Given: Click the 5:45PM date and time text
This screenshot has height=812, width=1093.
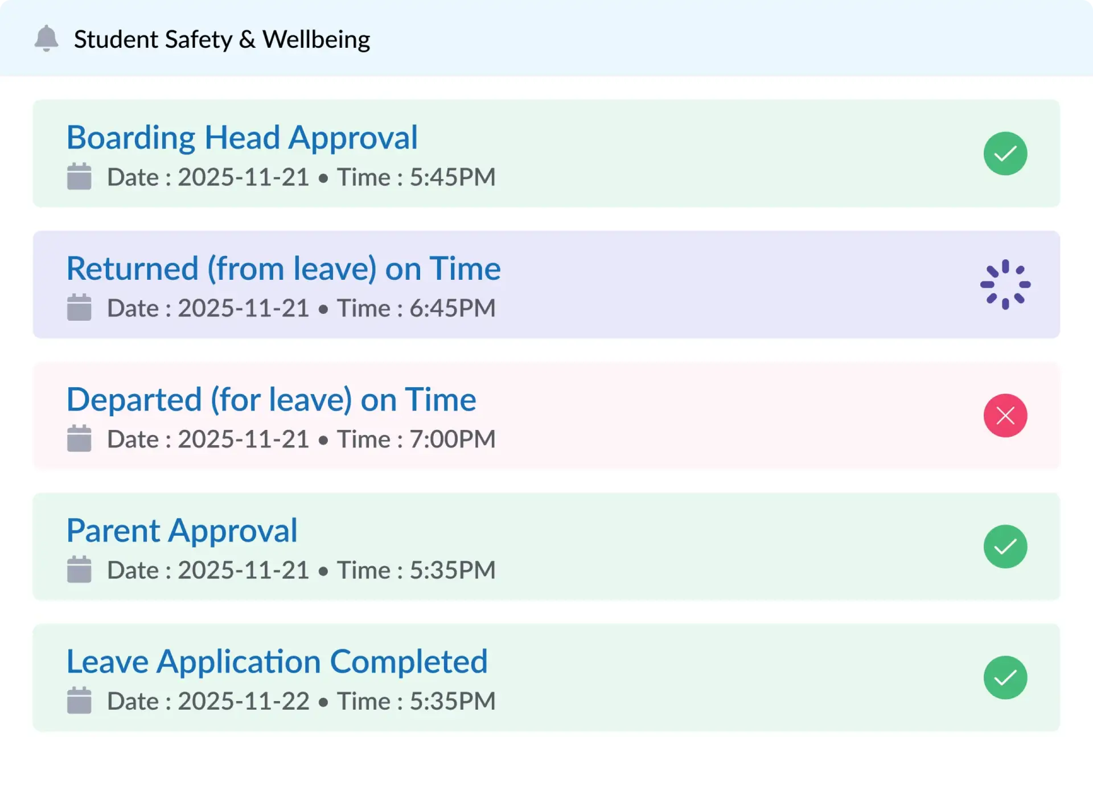Looking at the screenshot, I should tap(301, 177).
